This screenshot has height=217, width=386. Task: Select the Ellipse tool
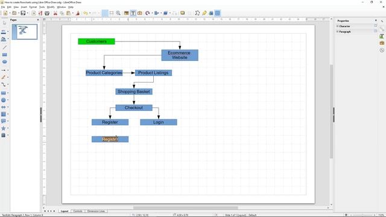4,61
